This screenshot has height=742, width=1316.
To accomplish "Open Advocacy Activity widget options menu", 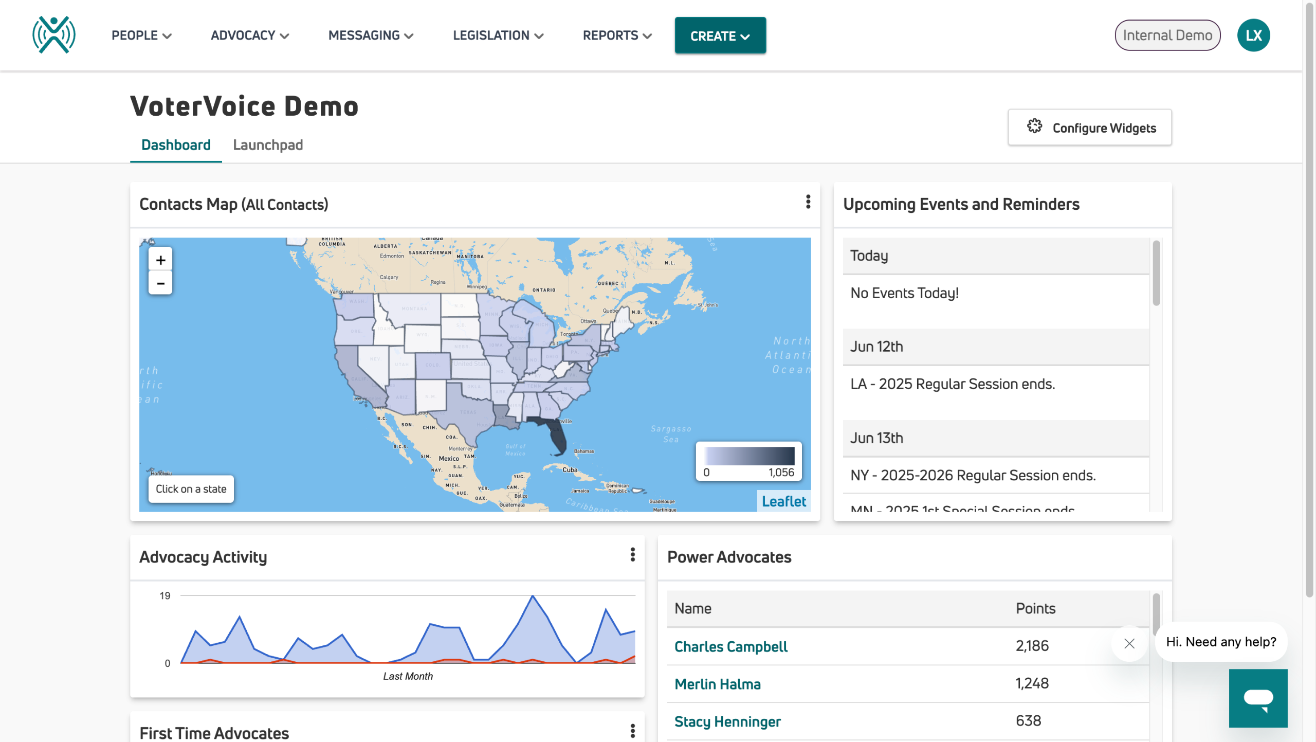I will tap(633, 554).
